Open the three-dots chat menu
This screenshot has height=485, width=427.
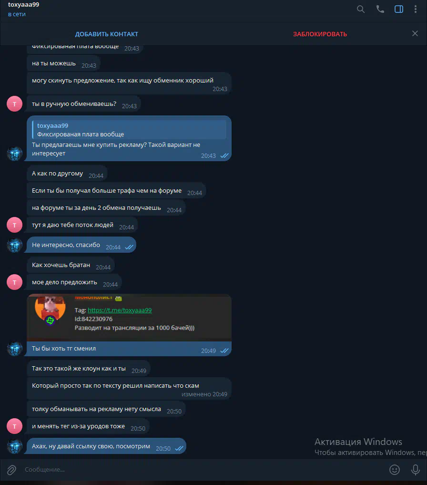pos(415,9)
